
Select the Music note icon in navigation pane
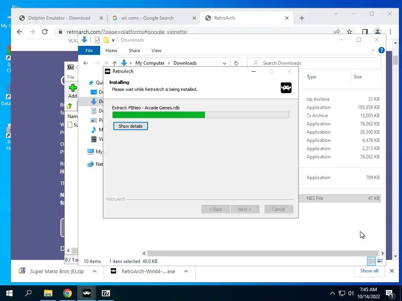94,130
